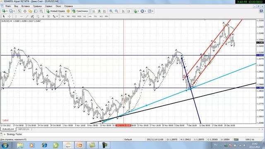The width and height of the screenshot is (265, 149).
Task: Switch to the EURUSD,H4 chart tab
Action: click(x=8, y=129)
